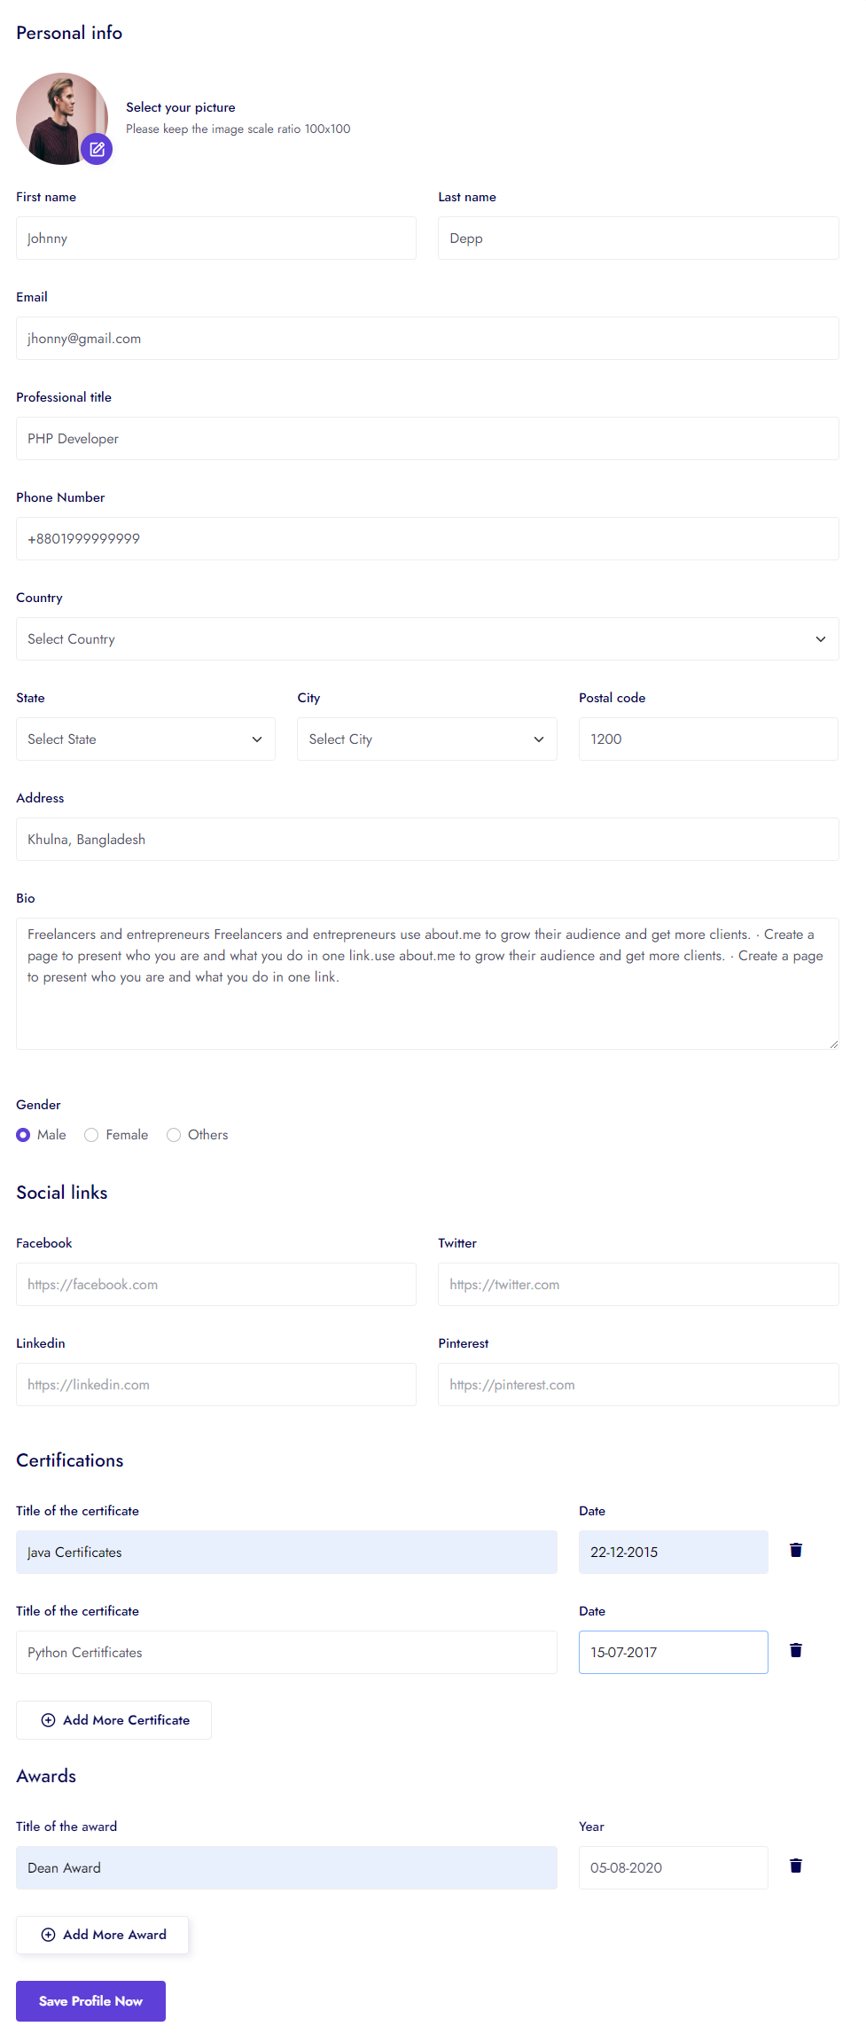Select the Female gender radio button

(x=91, y=1135)
